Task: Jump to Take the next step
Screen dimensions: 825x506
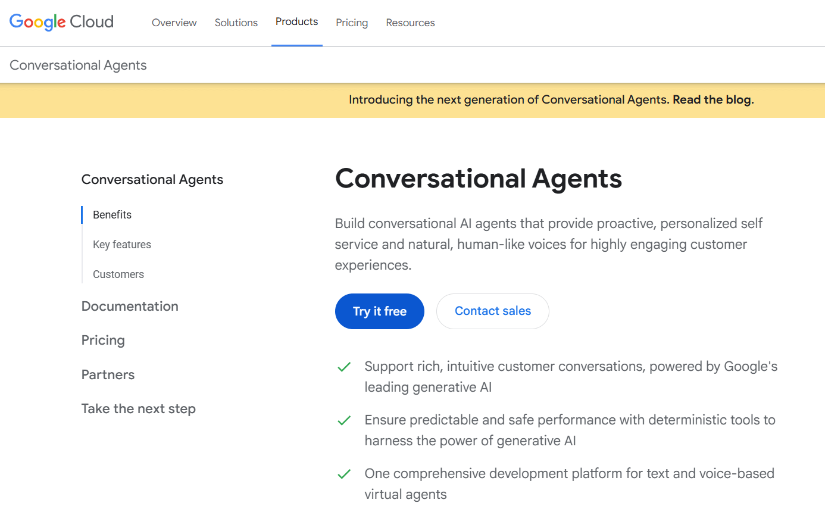Action: click(x=139, y=409)
